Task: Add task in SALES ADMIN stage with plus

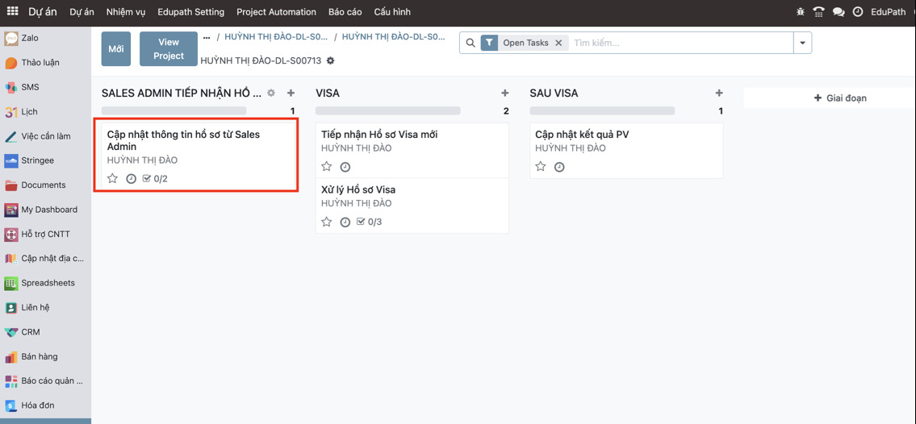Action: tap(291, 93)
